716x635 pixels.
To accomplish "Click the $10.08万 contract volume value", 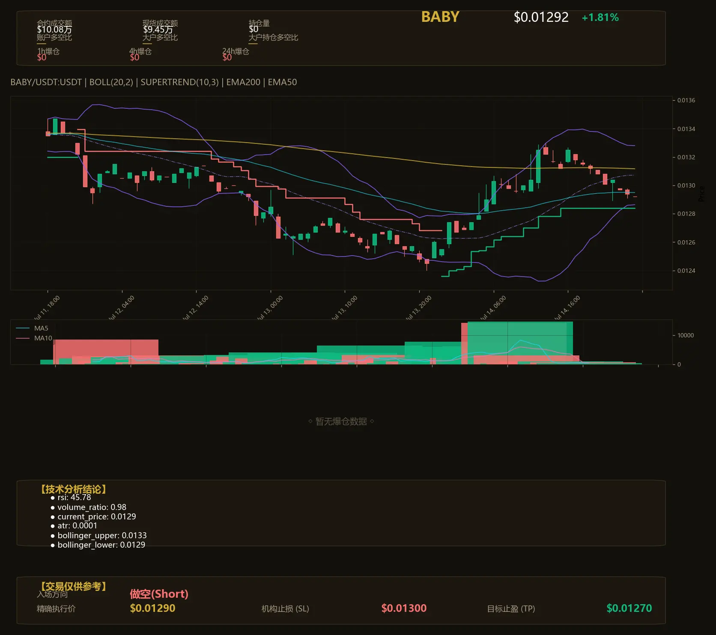I will [54, 30].
